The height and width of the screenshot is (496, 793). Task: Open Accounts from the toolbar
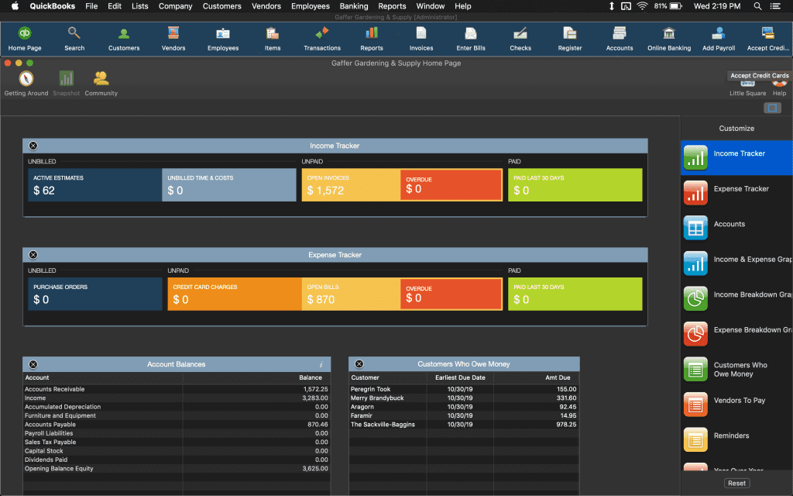[620, 39]
